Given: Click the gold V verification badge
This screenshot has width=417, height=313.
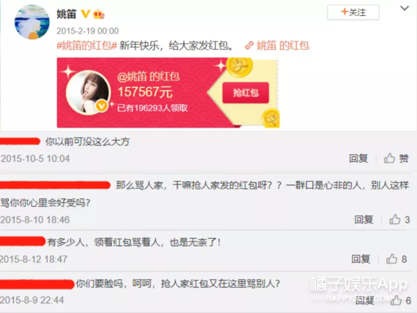Looking at the screenshot, I should (85, 14).
